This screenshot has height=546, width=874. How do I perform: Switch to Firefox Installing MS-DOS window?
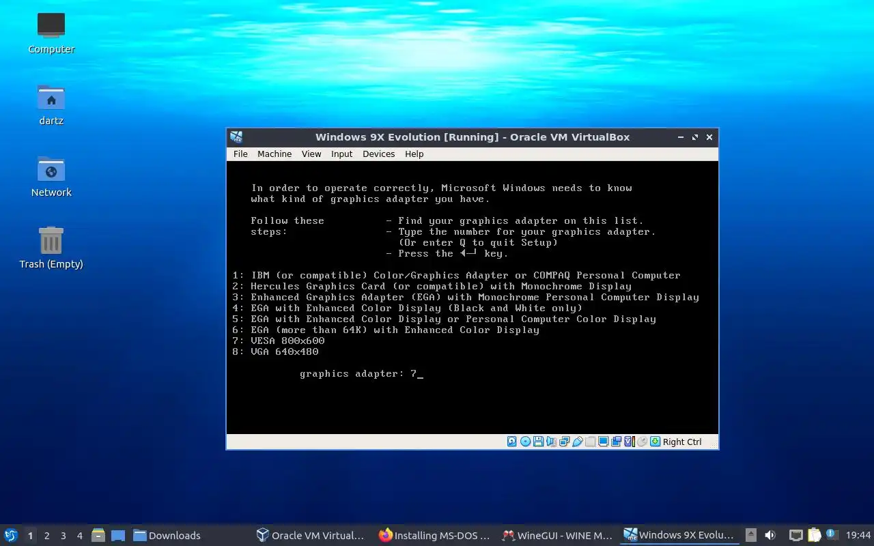tap(434, 535)
